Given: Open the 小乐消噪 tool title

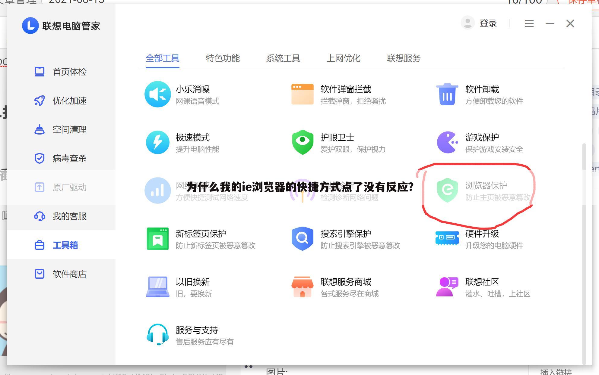Looking at the screenshot, I should tap(193, 89).
